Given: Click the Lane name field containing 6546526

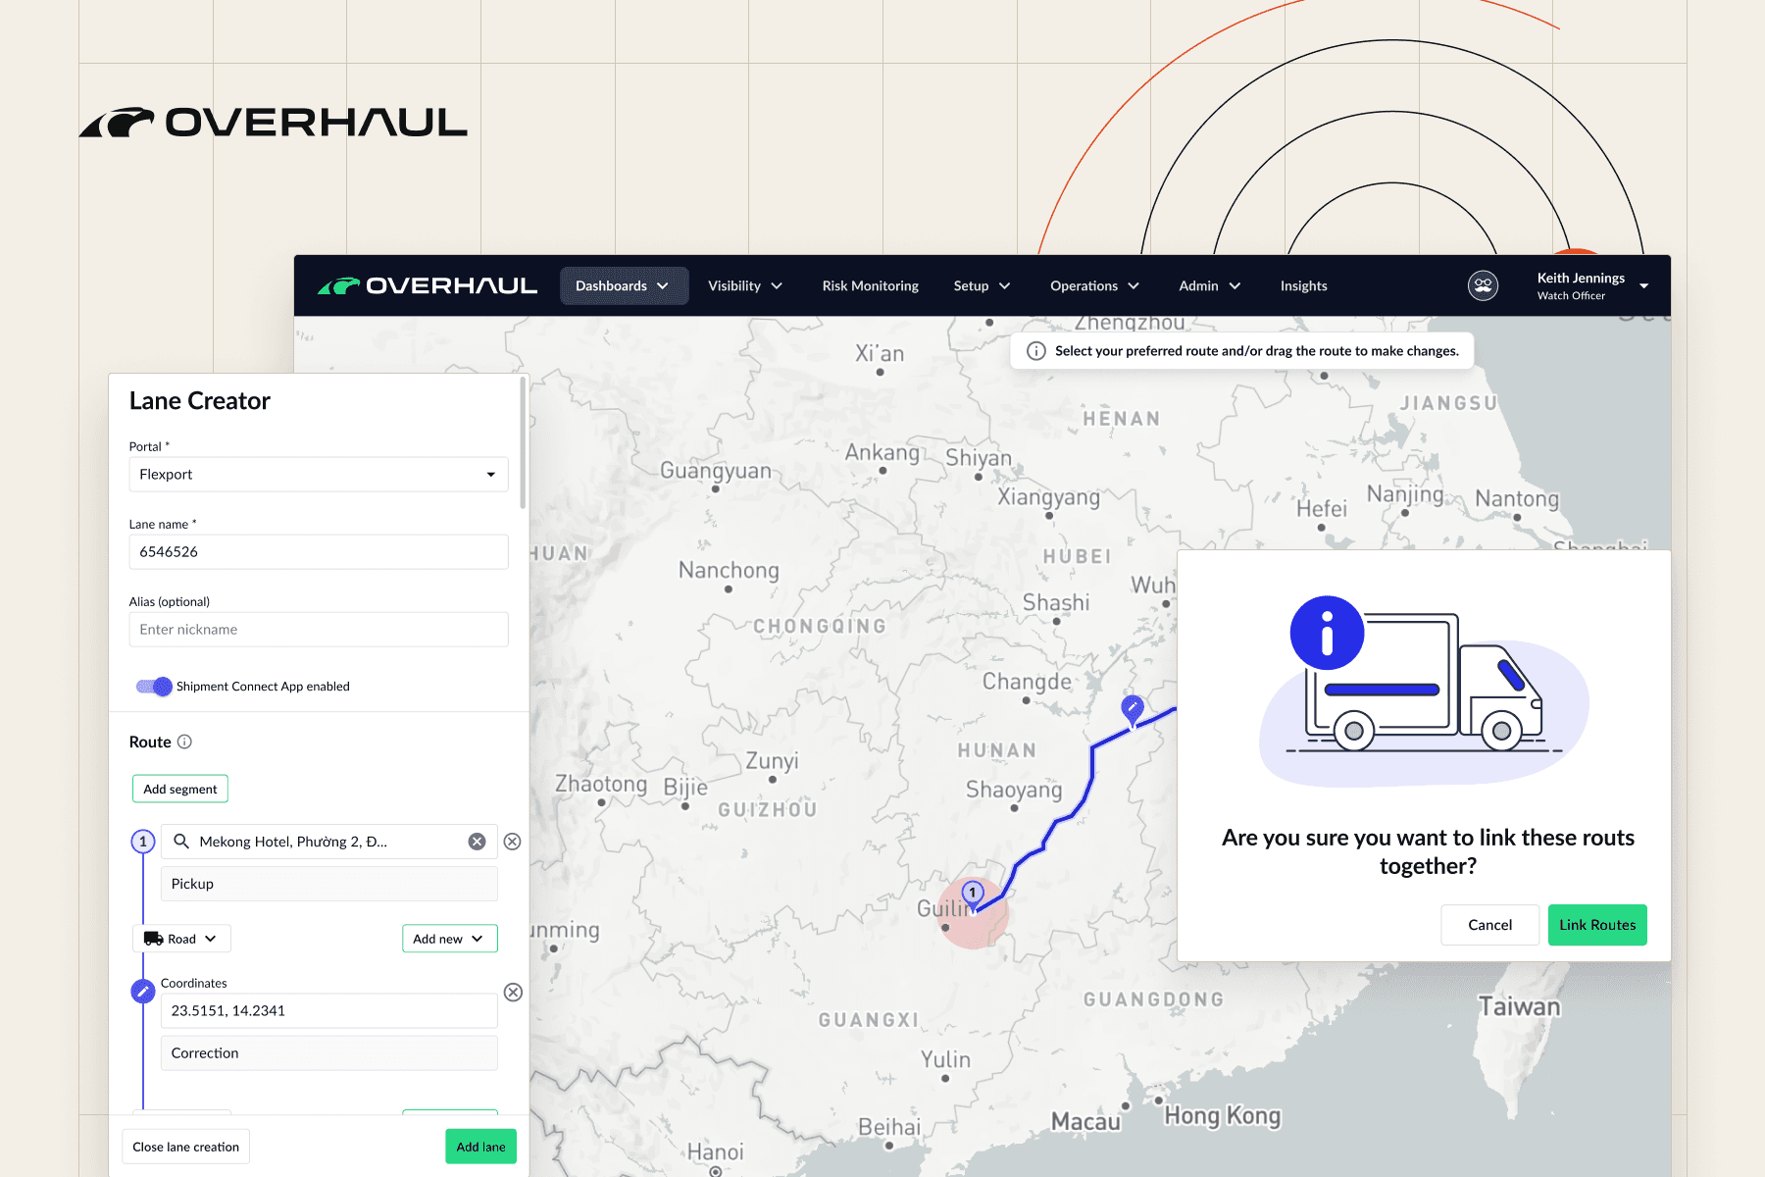Looking at the screenshot, I should tap(319, 552).
